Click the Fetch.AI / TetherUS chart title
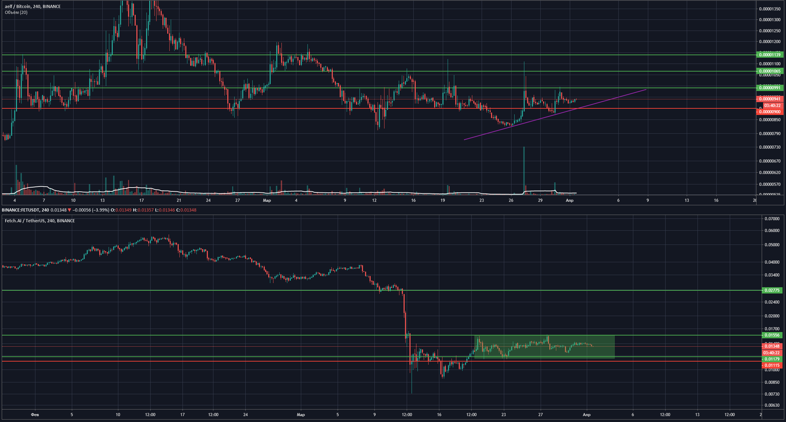The width and height of the screenshot is (786, 422). pos(40,221)
